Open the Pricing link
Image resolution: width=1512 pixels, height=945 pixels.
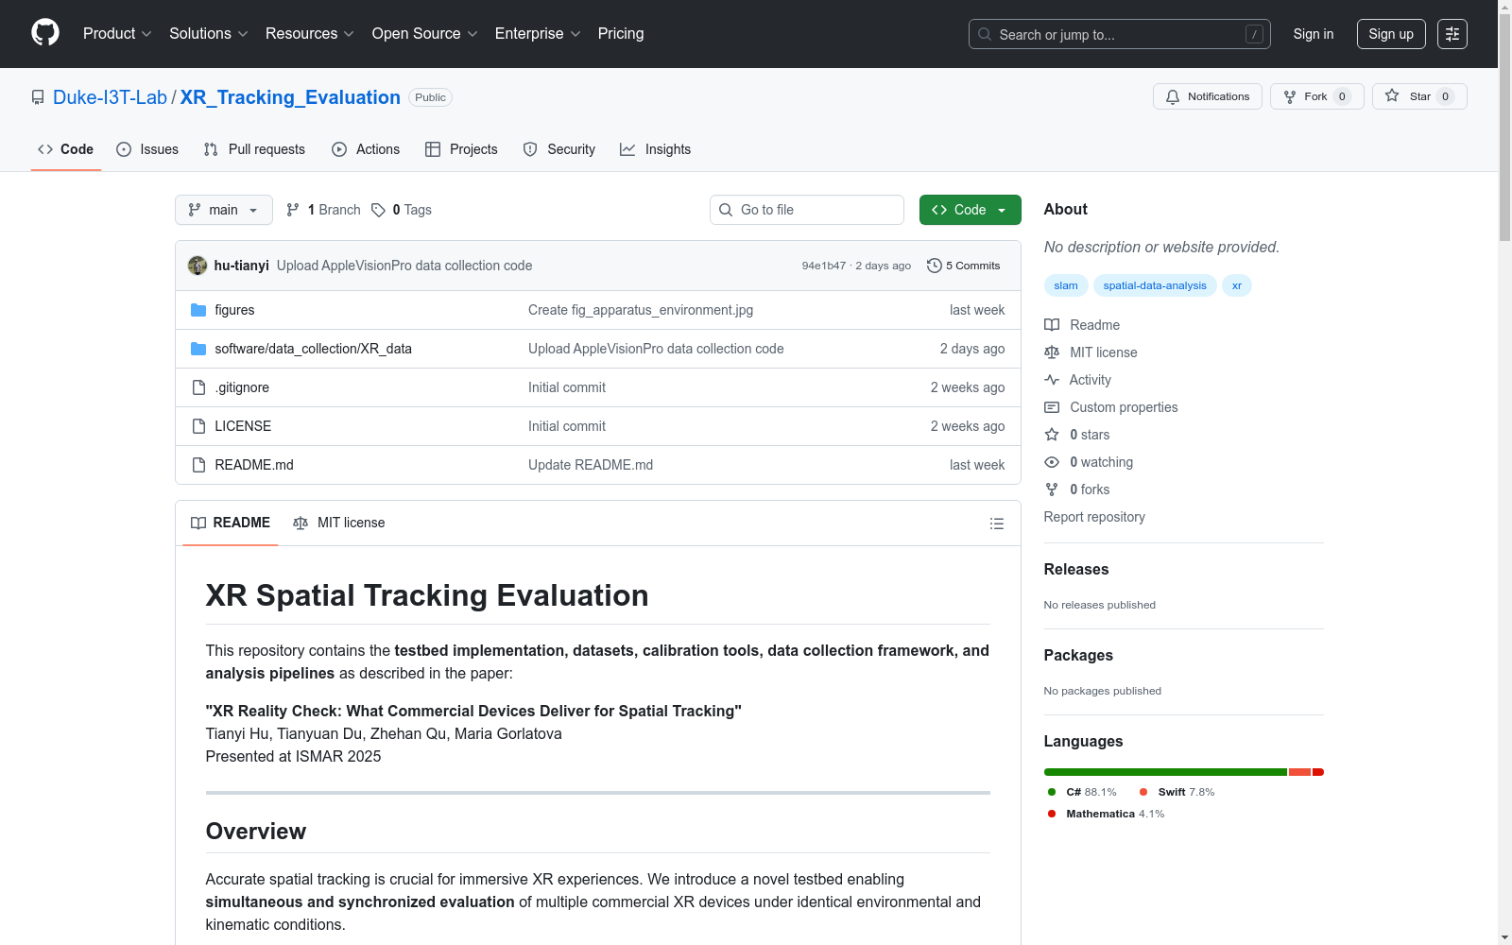621,34
